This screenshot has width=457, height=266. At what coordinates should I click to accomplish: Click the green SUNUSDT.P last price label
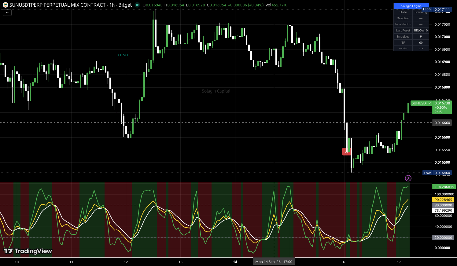pos(431,107)
